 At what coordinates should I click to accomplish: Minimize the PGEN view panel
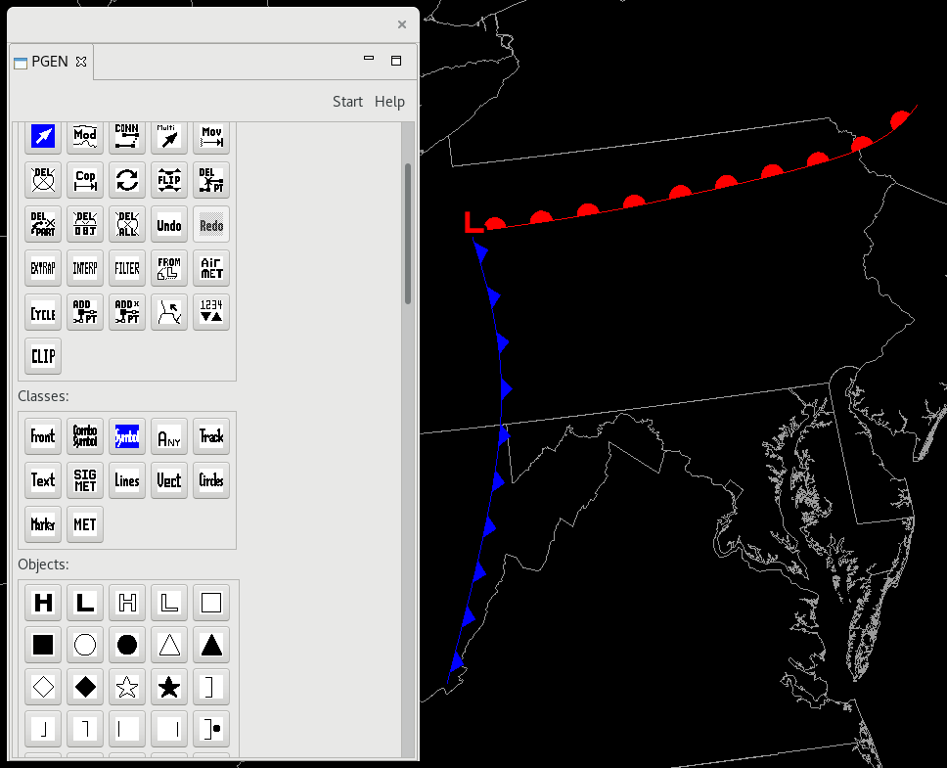pyautogui.click(x=369, y=59)
